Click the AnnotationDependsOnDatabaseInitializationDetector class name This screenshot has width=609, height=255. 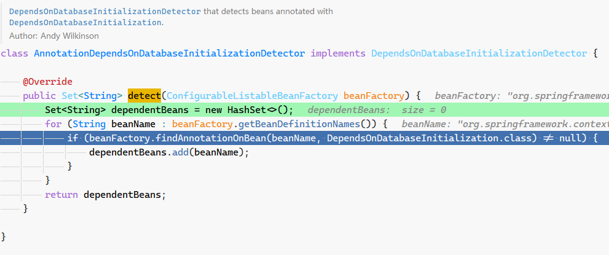pyautogui.click(x=170, y=53)
